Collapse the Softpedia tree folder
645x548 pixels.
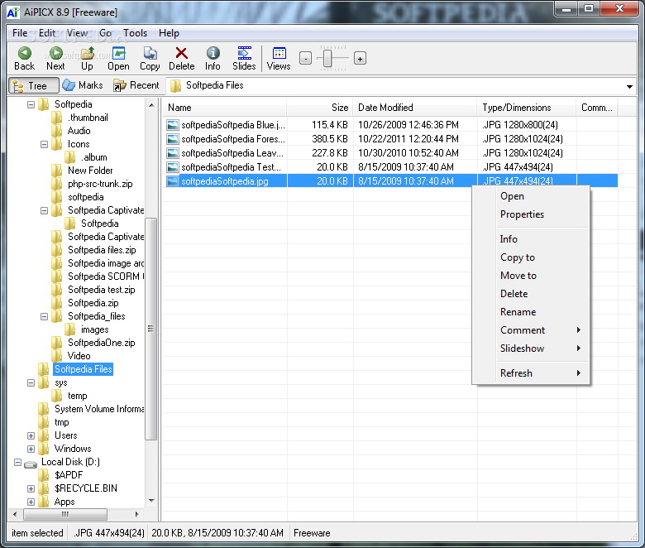31,104
